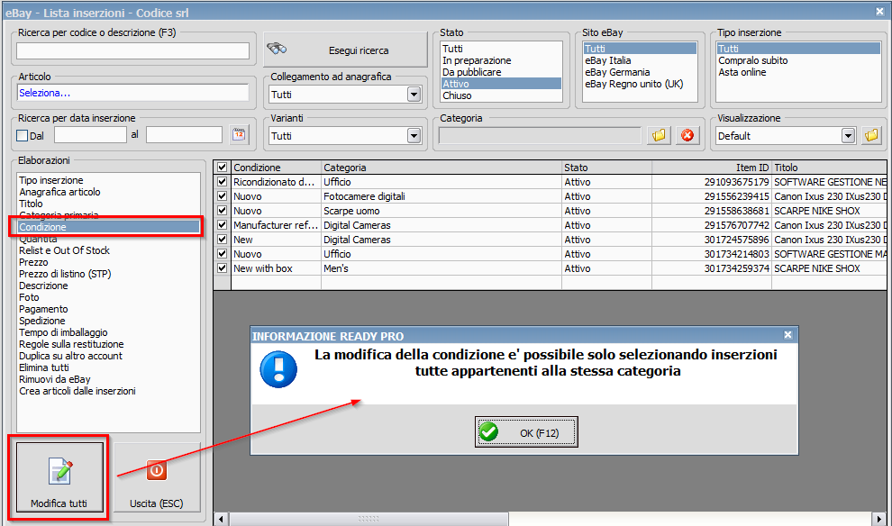Select Elimina tutti in Elaborazioni list
892x526 pixels.
[44, 367]
